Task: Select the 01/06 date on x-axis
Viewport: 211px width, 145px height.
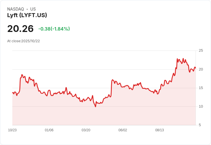Action: (49, 130)
